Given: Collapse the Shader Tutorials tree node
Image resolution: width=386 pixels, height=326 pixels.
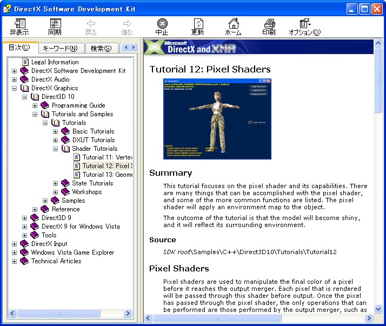Looking at the screenshot, I should 56,149.
